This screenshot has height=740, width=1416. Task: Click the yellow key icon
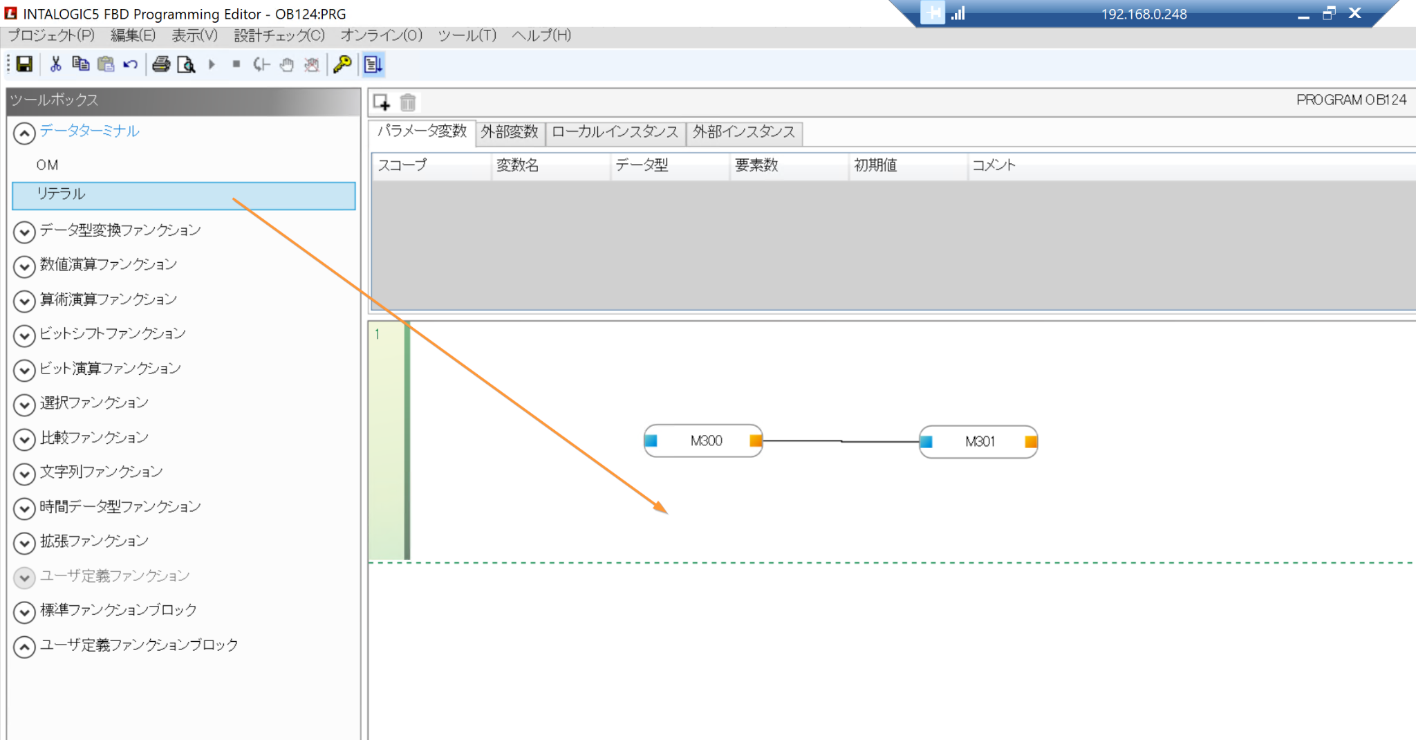tap(342, 64)
